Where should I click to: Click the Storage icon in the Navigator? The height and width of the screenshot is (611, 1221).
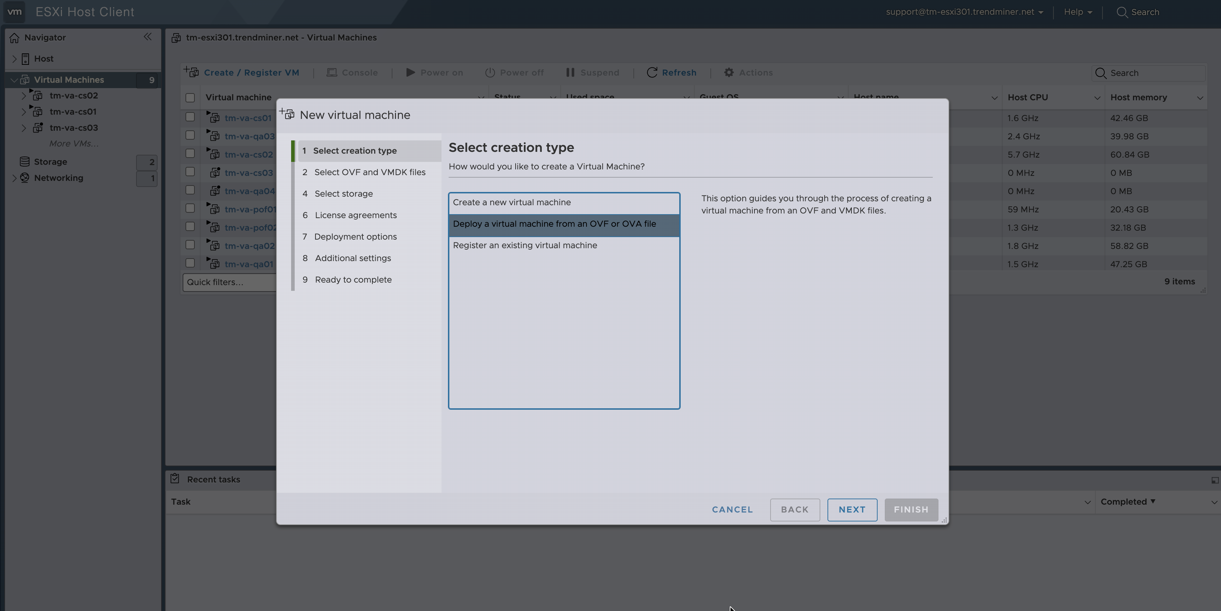pyautogui.click(x=25, y=162)
